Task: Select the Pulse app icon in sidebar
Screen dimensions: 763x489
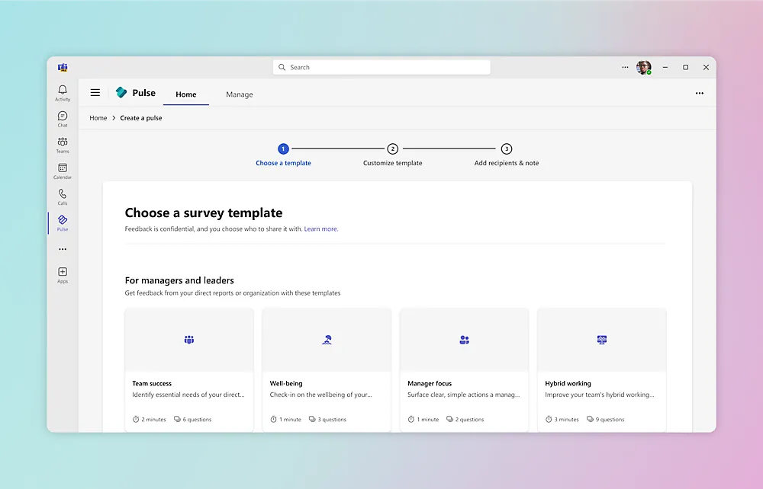Action: [x=63, y=222]
